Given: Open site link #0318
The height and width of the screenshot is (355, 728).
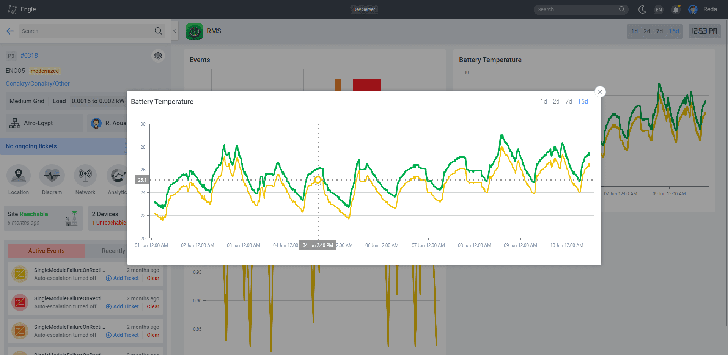Looking at the screenshot, I should click(x=29, y=55).
